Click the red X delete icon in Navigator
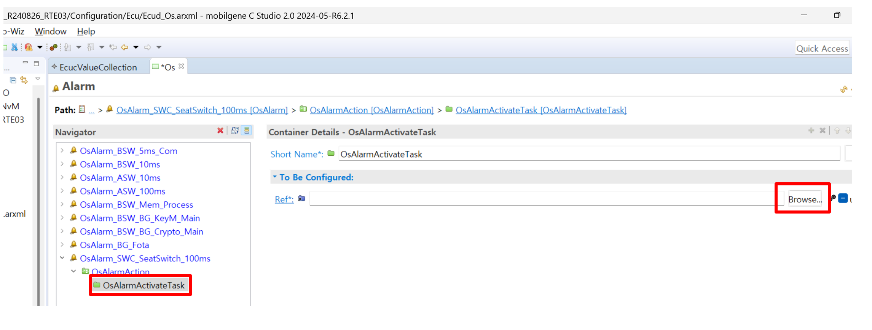This screenshot has width=872, height=330. pyautogui.click(x=220, y=131)
